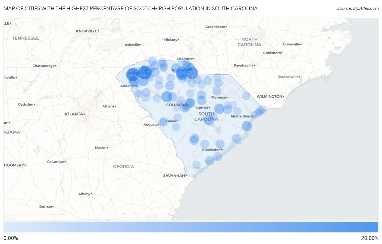Click the Myrtle Beach label
Image resolution: width=382 pixels, height=244 pixels.
(x=242, y=116)
